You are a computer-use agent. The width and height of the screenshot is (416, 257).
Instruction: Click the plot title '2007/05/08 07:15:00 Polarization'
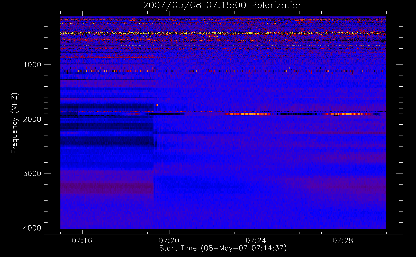tap(223, 5)
